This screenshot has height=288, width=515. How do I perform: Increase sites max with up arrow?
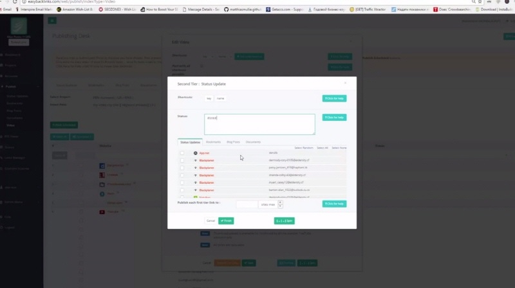pos(280,203)
